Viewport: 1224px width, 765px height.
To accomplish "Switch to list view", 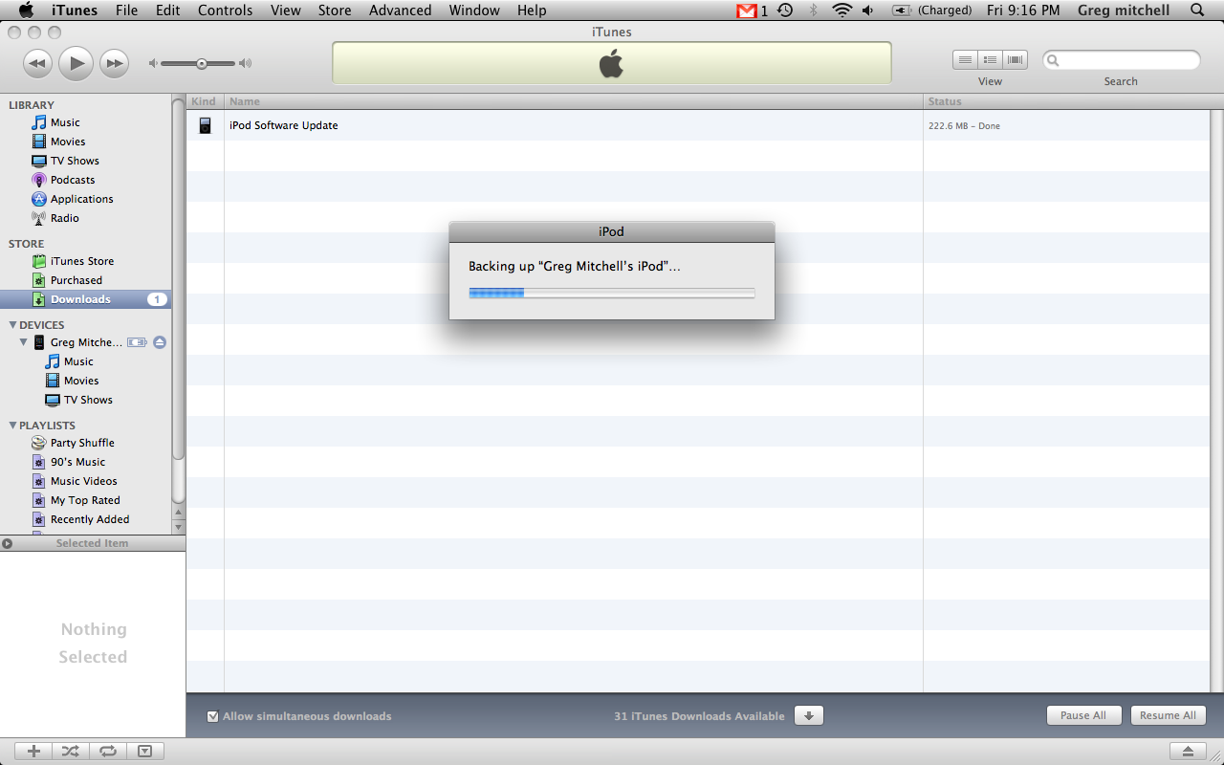I will click(x=965, y=59).
